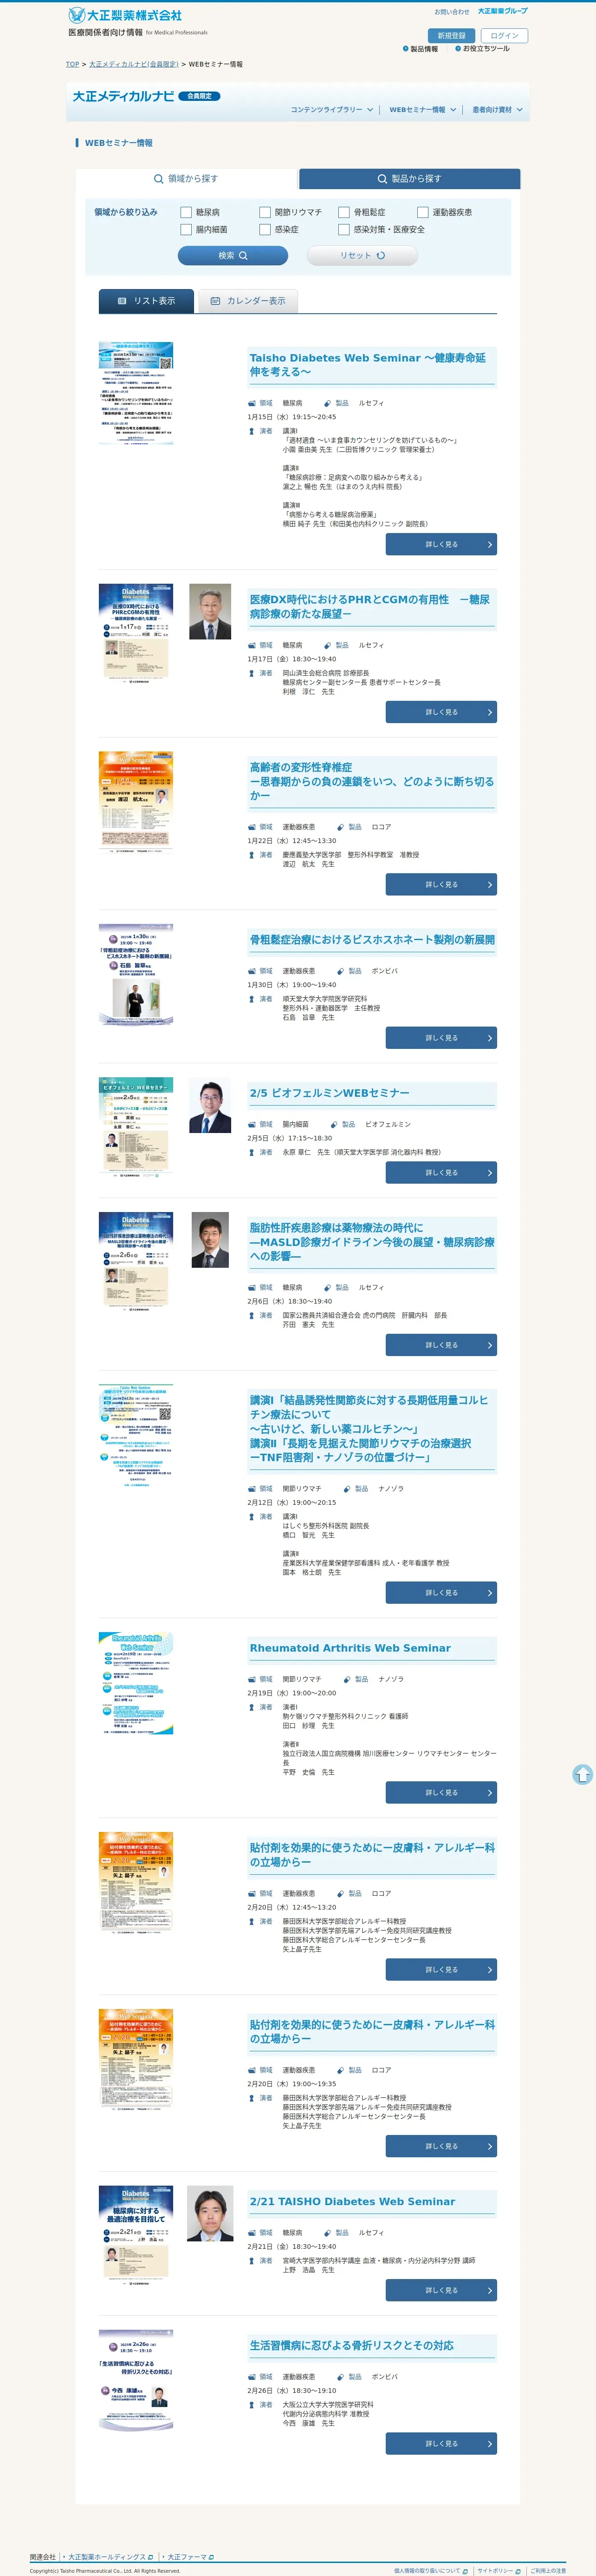
Task: Click 詳しく見る for 生活習慣病に忍びよる骨折リスク
Action: tap(441, 2443)
